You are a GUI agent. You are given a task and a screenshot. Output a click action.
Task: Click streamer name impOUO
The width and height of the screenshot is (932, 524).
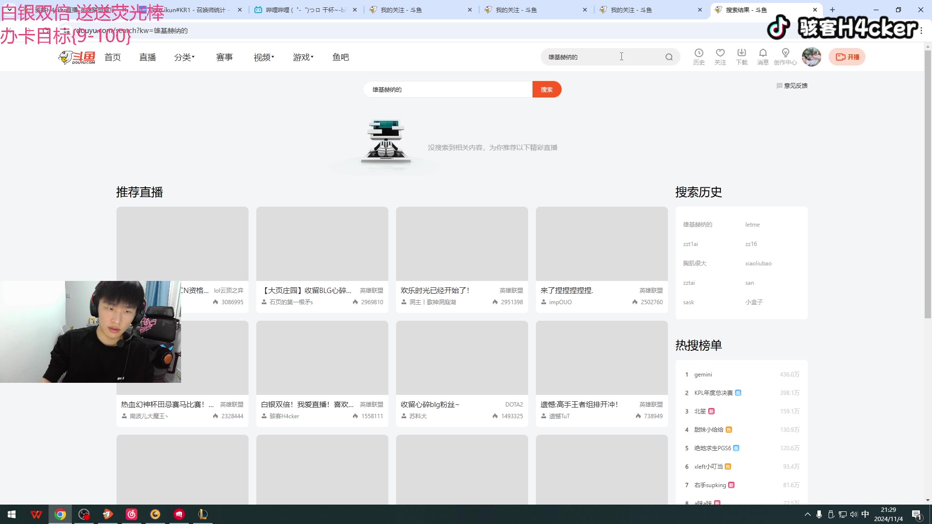coord(560,302)
